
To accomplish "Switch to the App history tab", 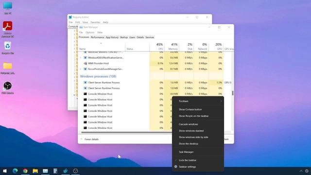I will point(112,37).
